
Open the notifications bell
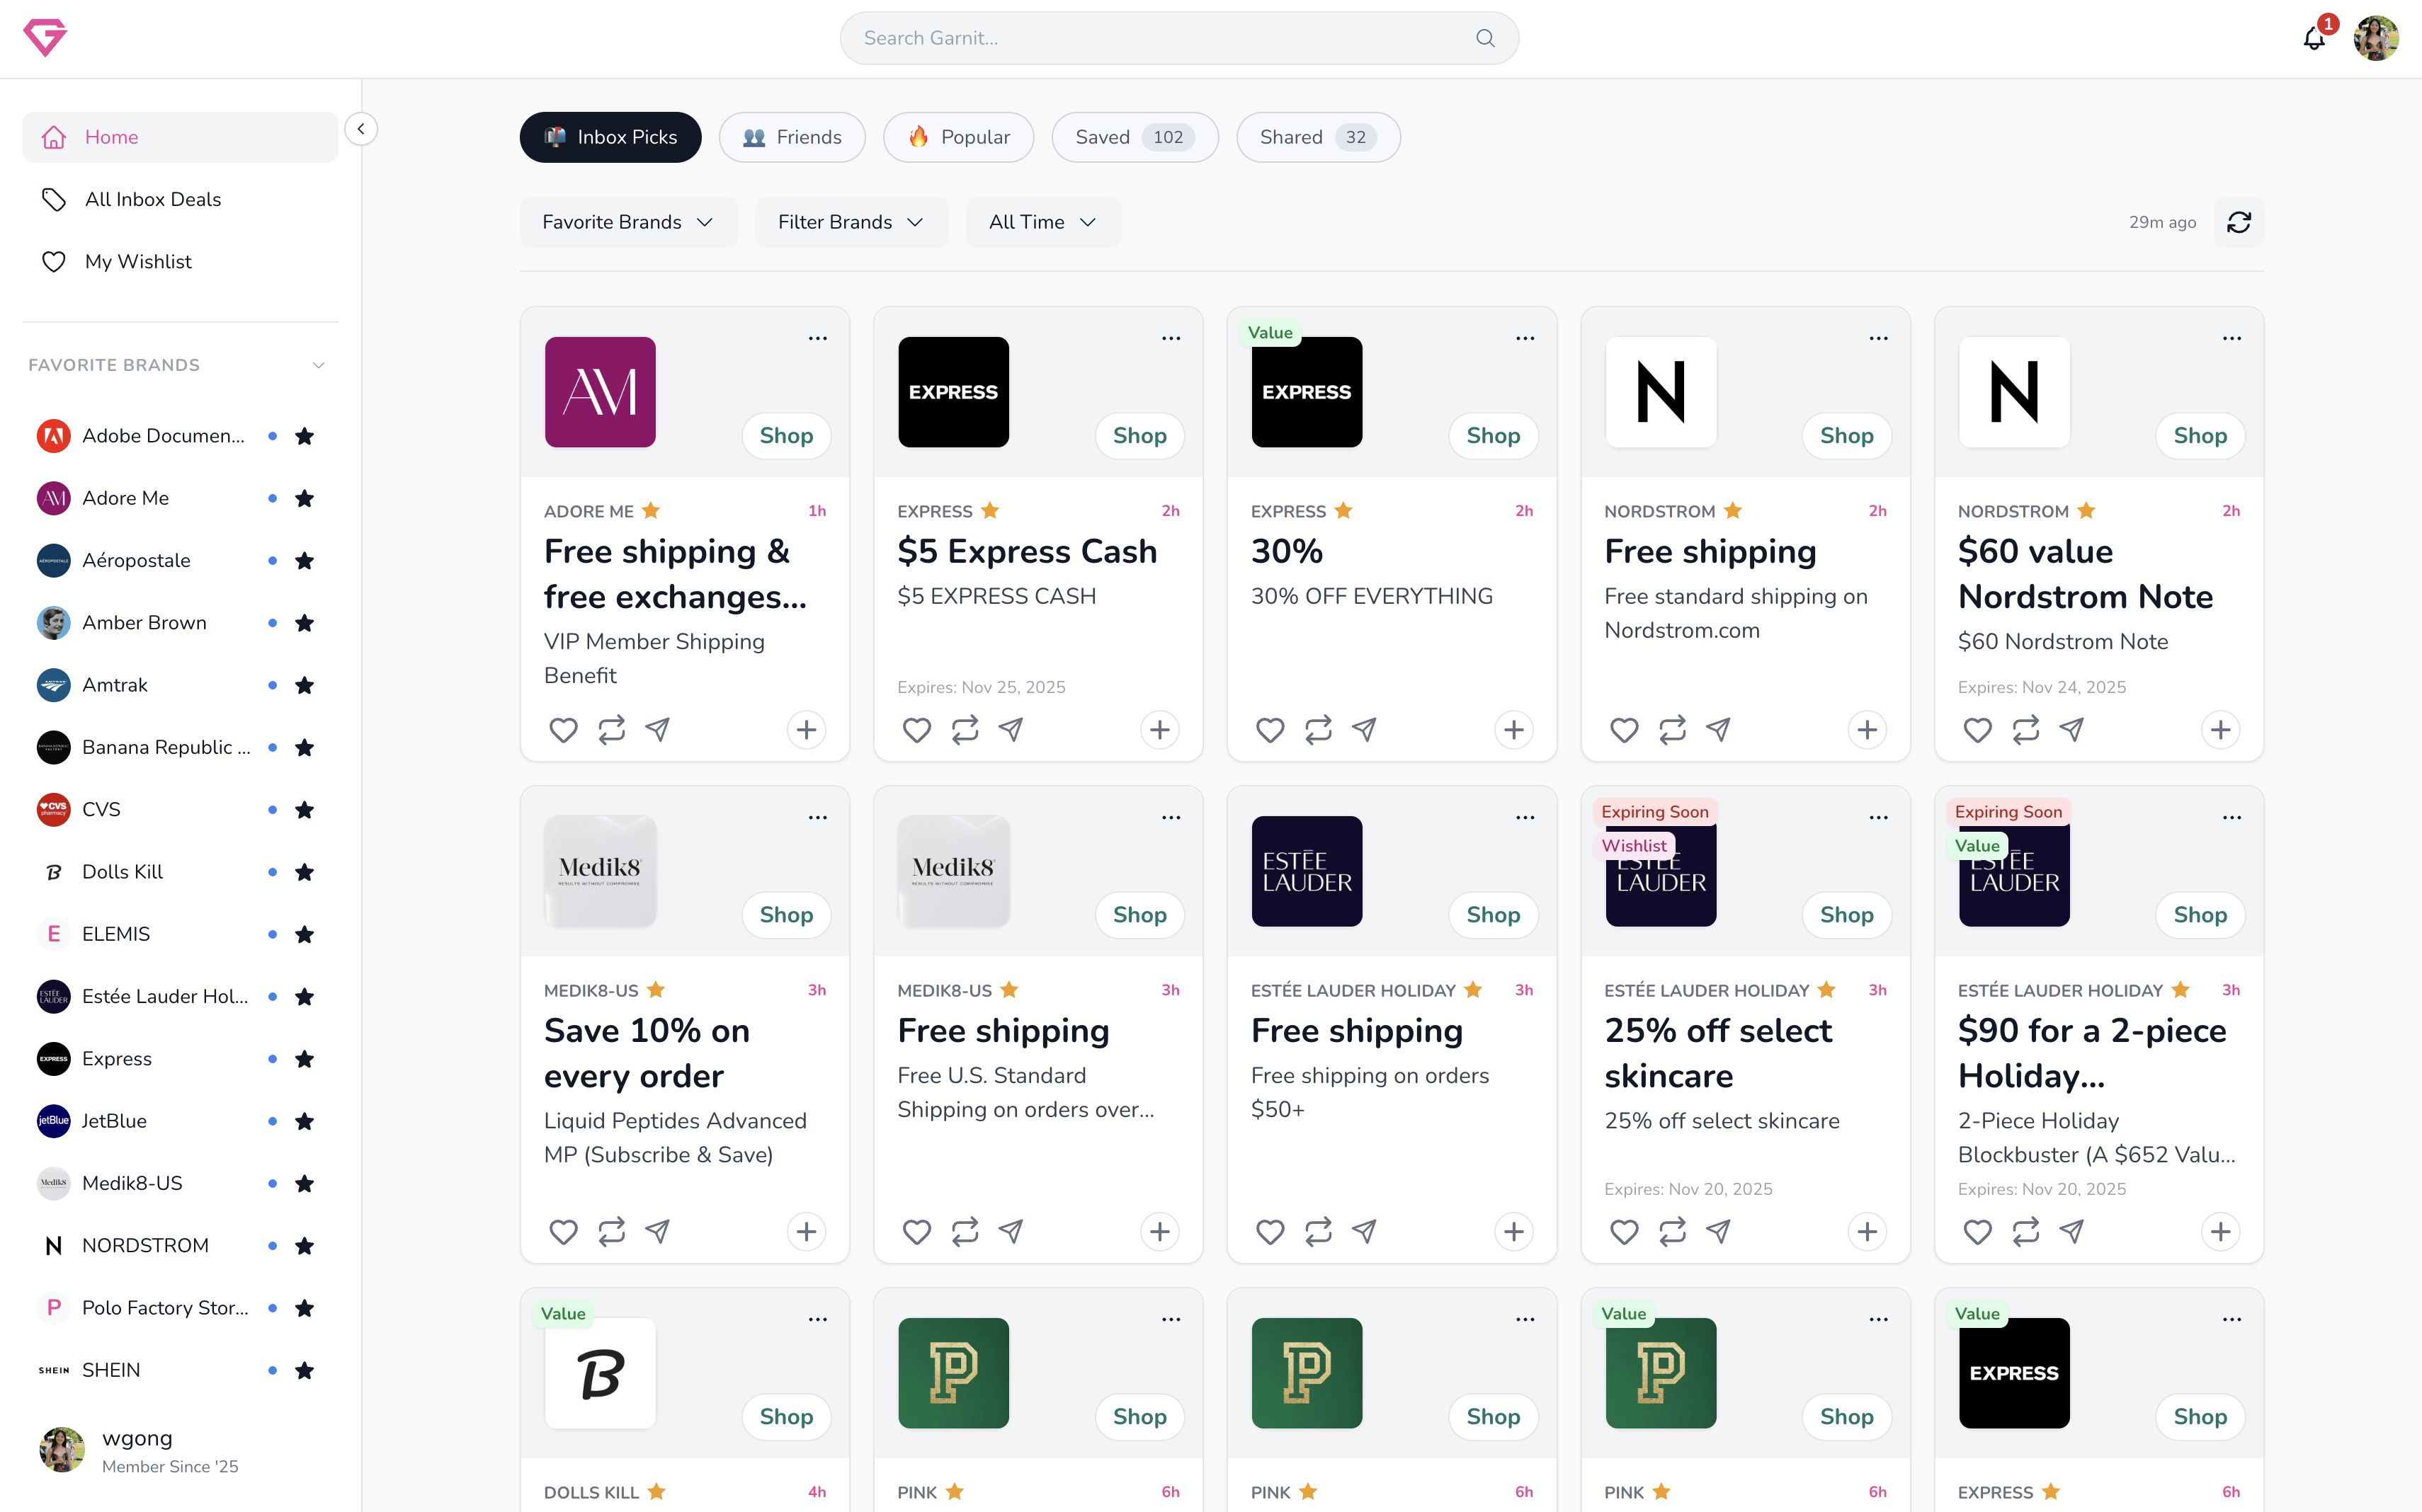point(2314,38)
